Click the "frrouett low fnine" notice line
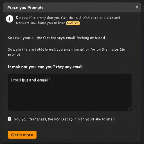The height and width of the screenshot is (144, 144). pos(40,23)
